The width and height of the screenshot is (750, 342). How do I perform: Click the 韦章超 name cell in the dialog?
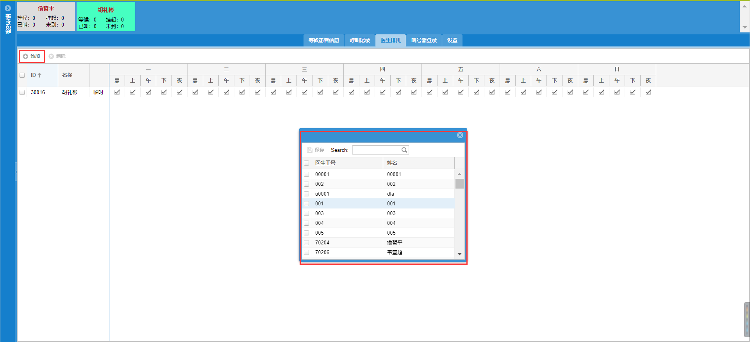[x=419, y=253]
